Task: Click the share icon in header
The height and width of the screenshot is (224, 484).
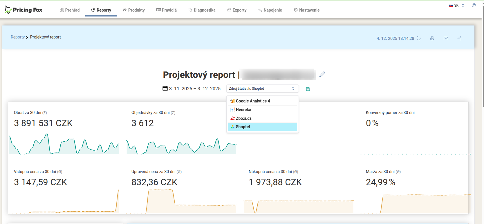Action: coord(459,38)
